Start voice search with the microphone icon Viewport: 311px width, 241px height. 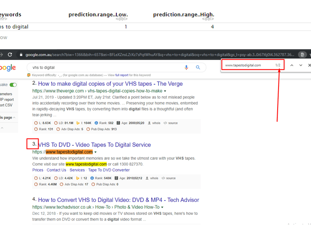pos(186,67)
